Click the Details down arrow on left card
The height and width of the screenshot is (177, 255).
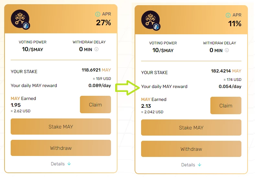(x=69, y=164)
